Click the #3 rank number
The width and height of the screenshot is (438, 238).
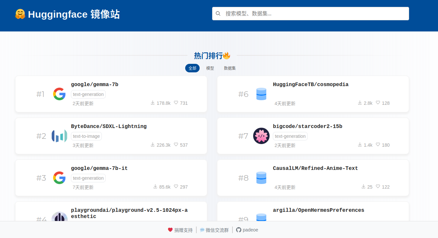41,178
